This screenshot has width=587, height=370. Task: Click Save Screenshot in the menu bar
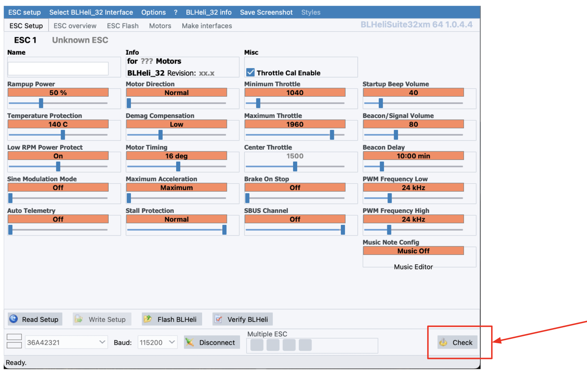[266, 12]
